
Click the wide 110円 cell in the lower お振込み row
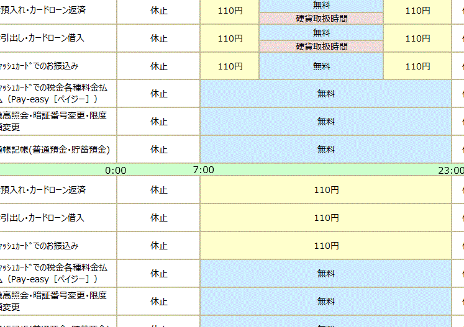tap(325, 246)
